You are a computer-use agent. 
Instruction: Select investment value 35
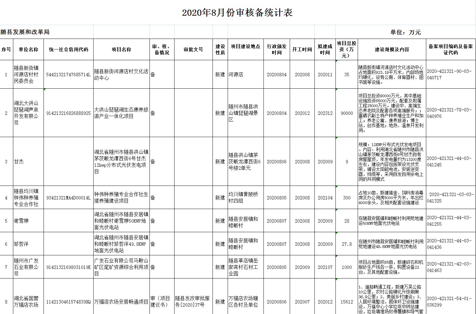click(347, 75)
